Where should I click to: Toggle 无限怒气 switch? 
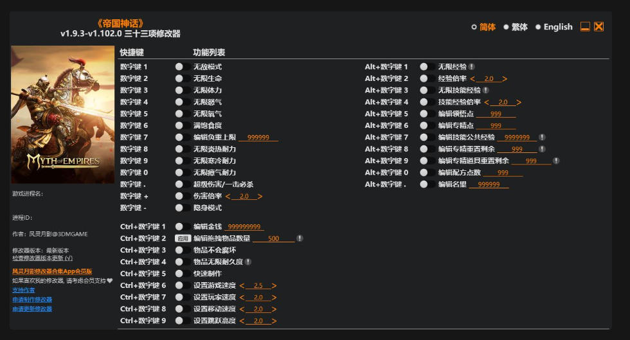point(183,102)
